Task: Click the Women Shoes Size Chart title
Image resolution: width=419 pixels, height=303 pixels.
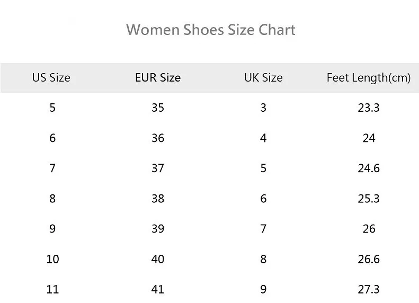Action: (x=211, y=29)
